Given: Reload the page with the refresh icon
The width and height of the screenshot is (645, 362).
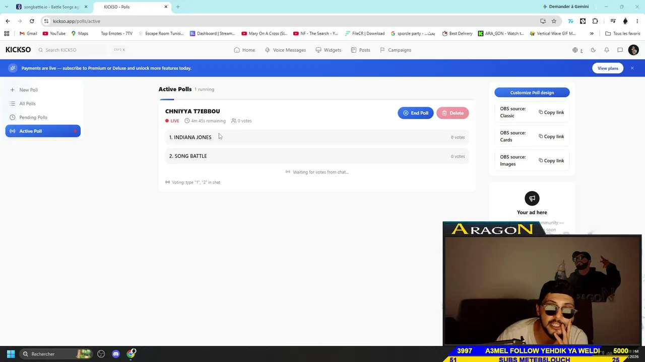Looking at the screenshot, I should (32, 21).
